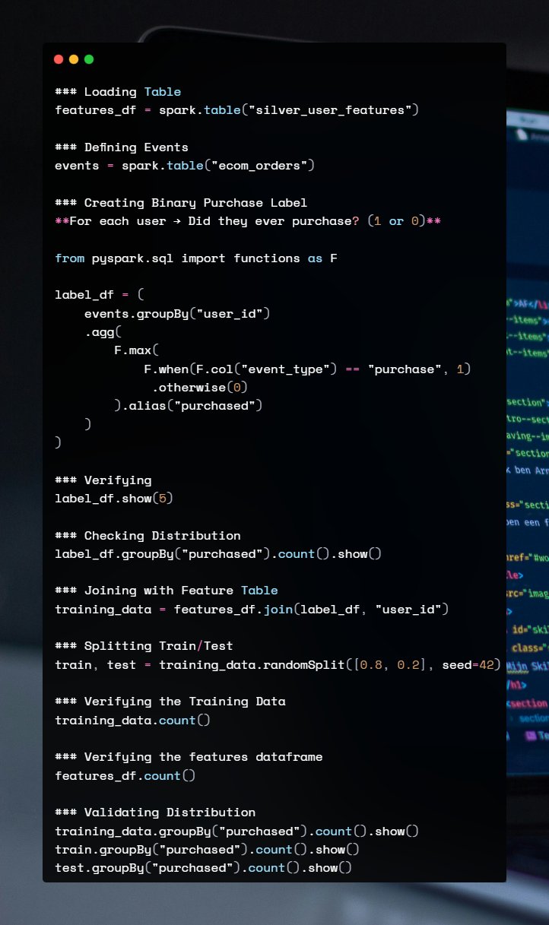Select the "### Checking Distribution" comment
Screen dimensions: 549x925
click(x=148, y=536)
